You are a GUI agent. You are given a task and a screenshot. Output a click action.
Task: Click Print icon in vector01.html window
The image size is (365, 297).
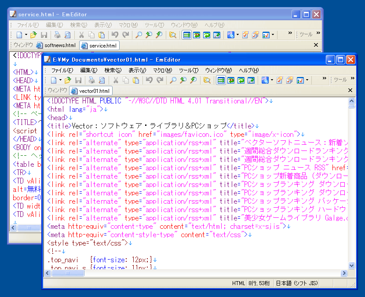(x=91, y=81)
